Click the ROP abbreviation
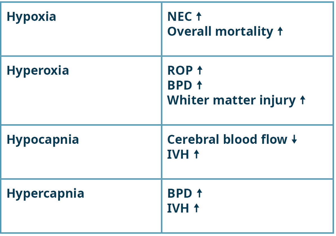336x236 pixels. (x=180, y=70)
